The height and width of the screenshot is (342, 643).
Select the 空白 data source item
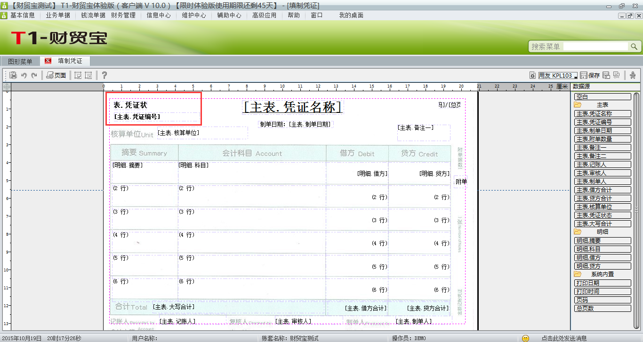pyautogui.click(x=603, y=96)
